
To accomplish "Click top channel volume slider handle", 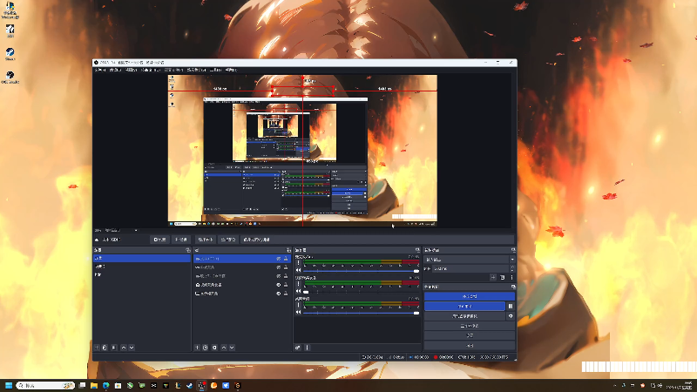I will point(416,271).
